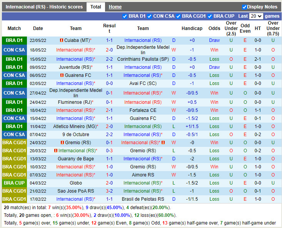Click the green BRA CUP league badge

(x=14, y=183)
